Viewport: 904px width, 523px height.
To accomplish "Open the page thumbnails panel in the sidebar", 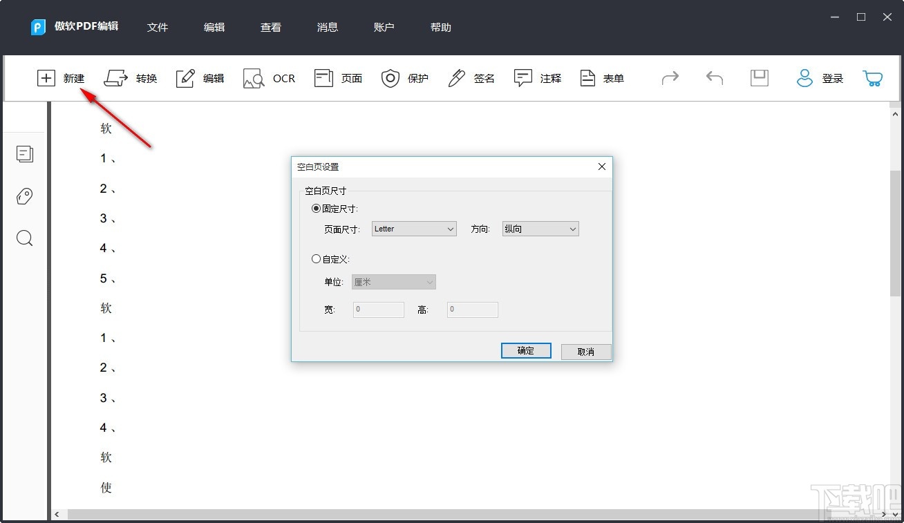I will coord(25,154).
